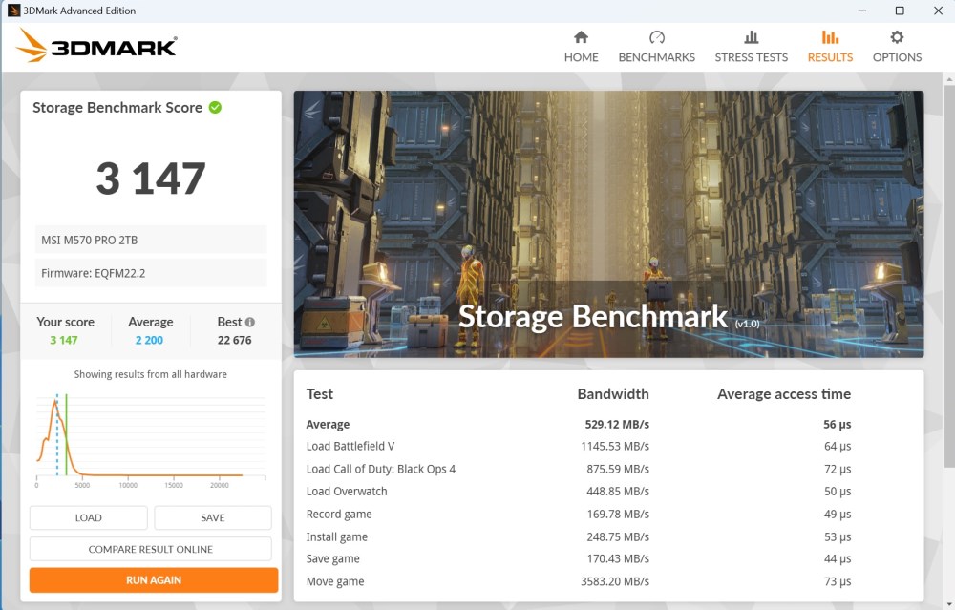Open Benchmarks via the gauge icon
Screen dimensions: 955x610
[x=656, y=37]
